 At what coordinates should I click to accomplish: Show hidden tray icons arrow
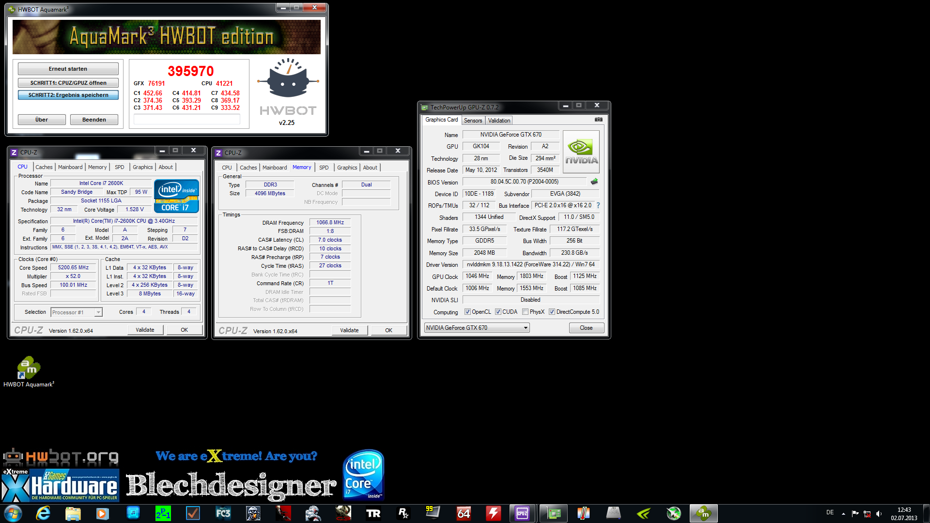[843, 513]
